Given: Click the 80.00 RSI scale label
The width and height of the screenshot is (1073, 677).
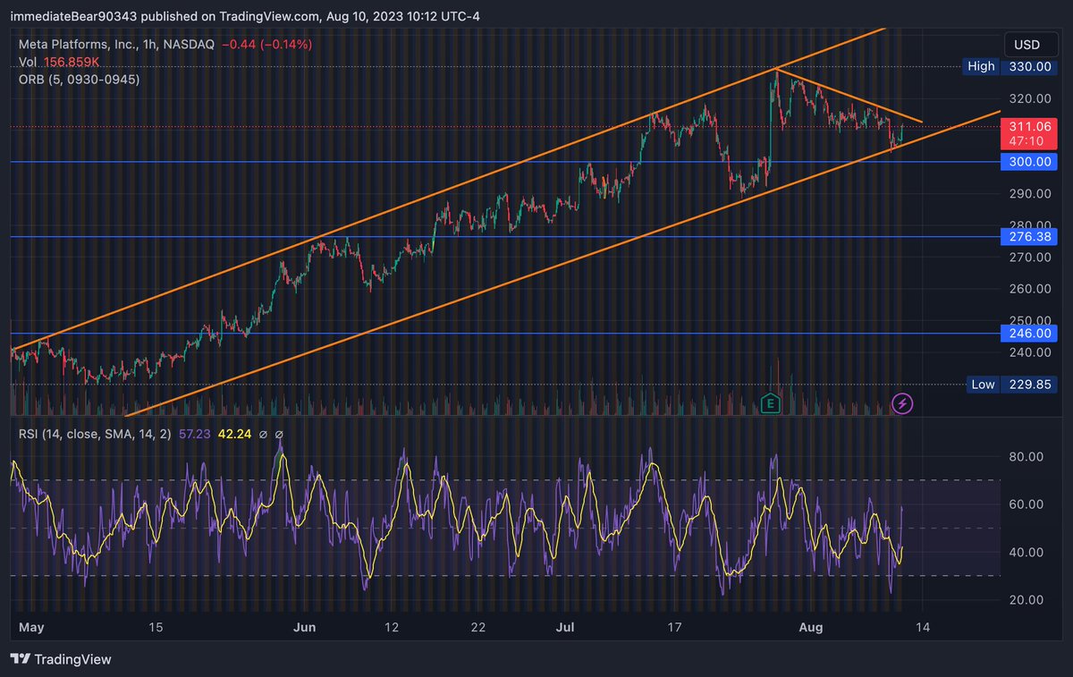Looking at the screenshot, I should 1025,456.
